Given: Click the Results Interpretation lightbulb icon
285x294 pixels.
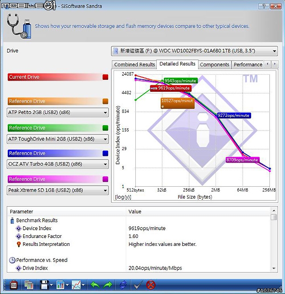Looking at the screenshot, I should point(19,244).
